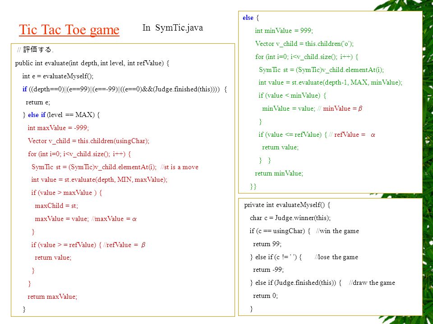Click the line 'int maxValue = -999;'
The width and height of the screenshot is (433, 324).
pyautogui.click(x=58, y=128)
